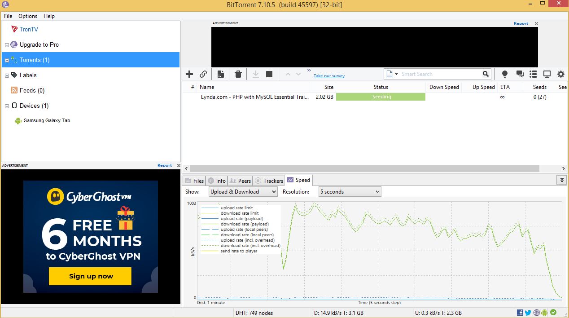569x318 pixels.
Task: Select Feeds (0) in sidebar
Action: 32,90
